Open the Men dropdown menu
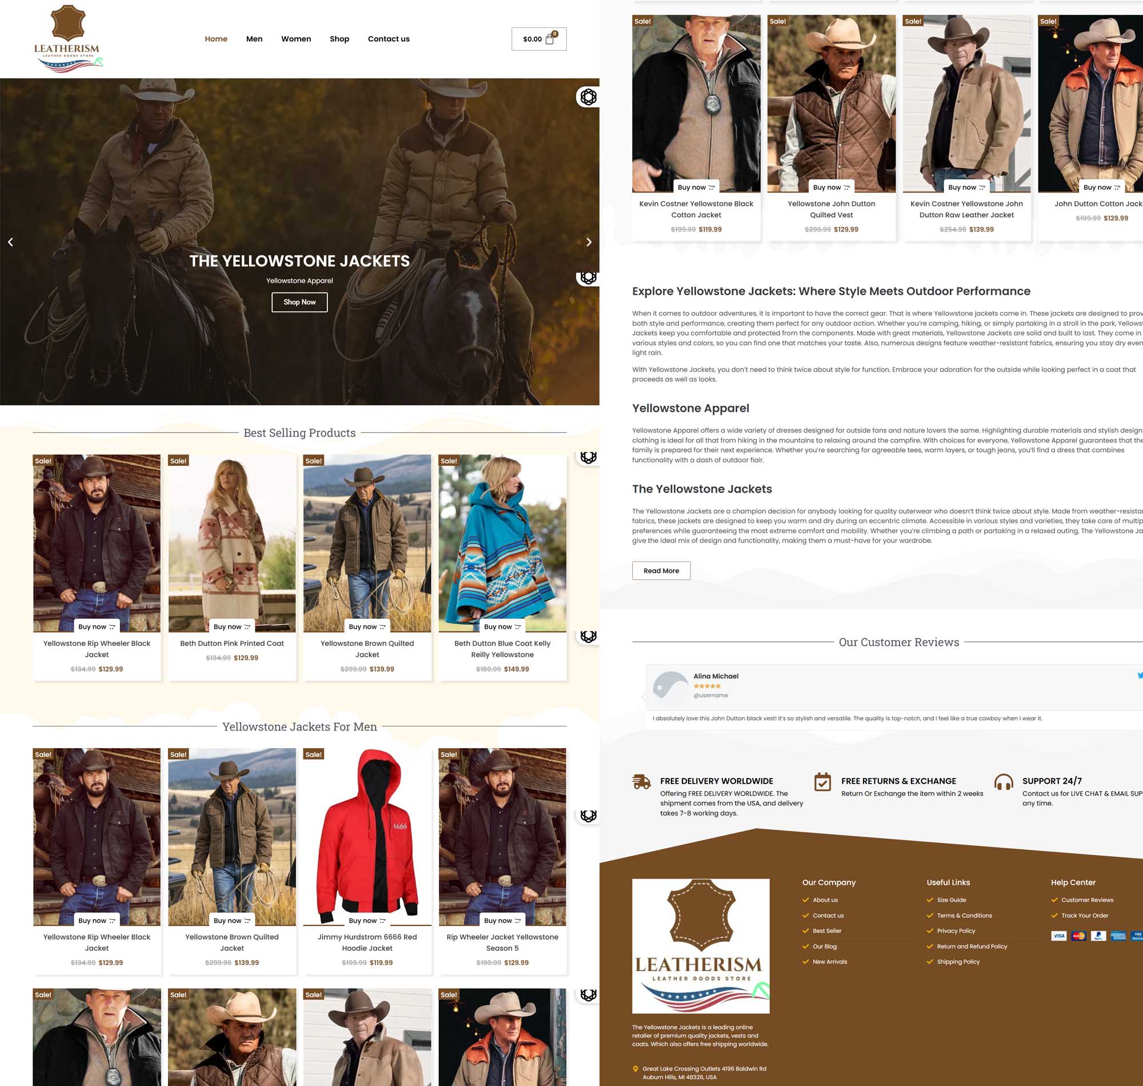 255,39
